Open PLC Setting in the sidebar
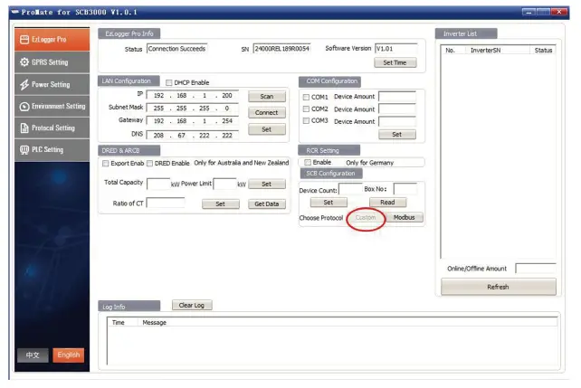The width and height of the screenshot is (581, 388). click(x=52, y=150)
